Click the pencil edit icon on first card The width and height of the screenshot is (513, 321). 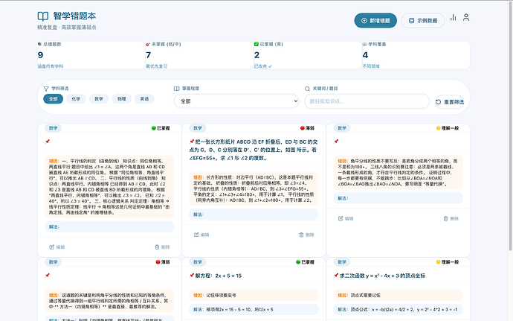[x=51, y=247]
